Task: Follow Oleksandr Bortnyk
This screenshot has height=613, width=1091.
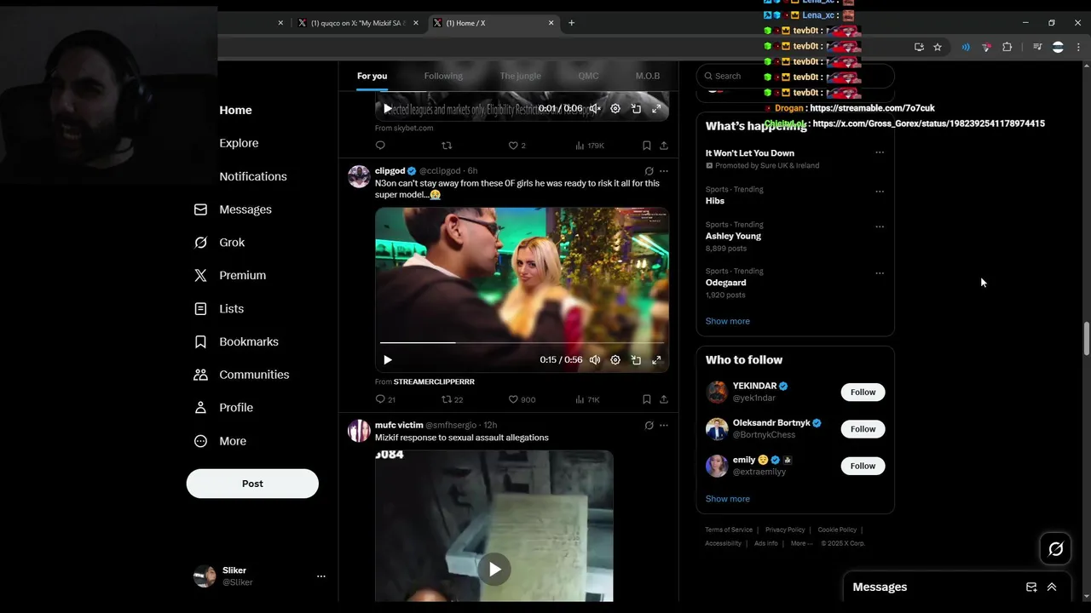Action: [863, 429]
